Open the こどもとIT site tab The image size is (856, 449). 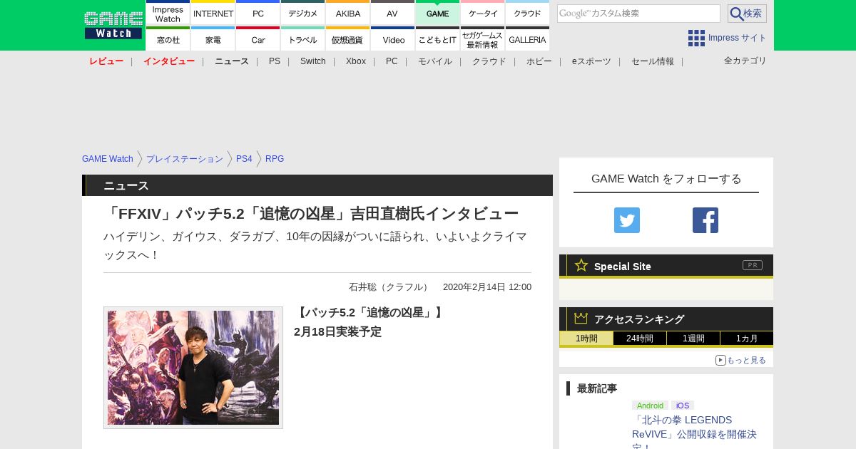[437, 38]
